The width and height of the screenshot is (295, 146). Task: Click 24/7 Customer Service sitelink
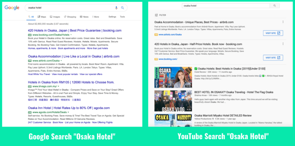[39, 122]
